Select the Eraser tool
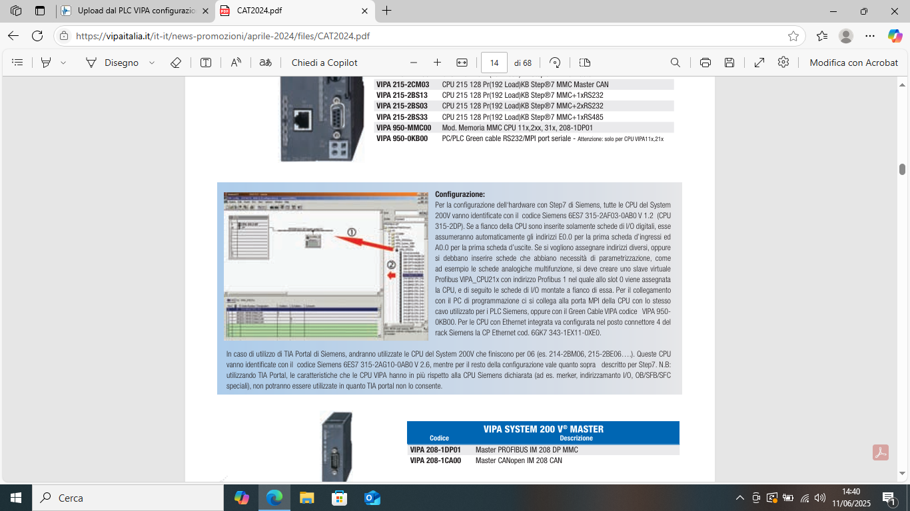The height and width of the screenshot is (511, 910). pyautogui.click(x=176, y=63)
